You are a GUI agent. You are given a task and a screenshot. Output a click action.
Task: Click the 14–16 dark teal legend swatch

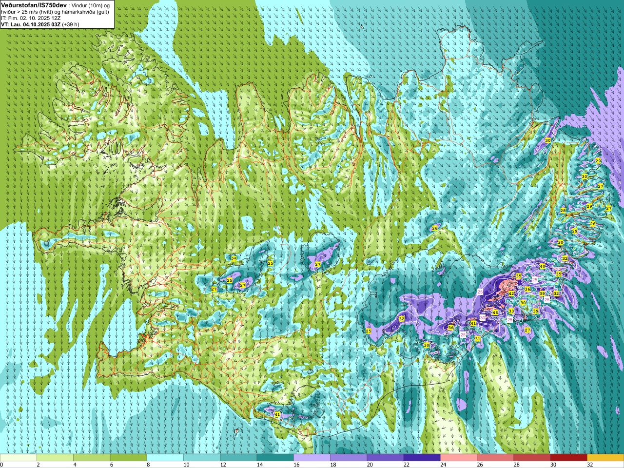click(x=275, y=457)
